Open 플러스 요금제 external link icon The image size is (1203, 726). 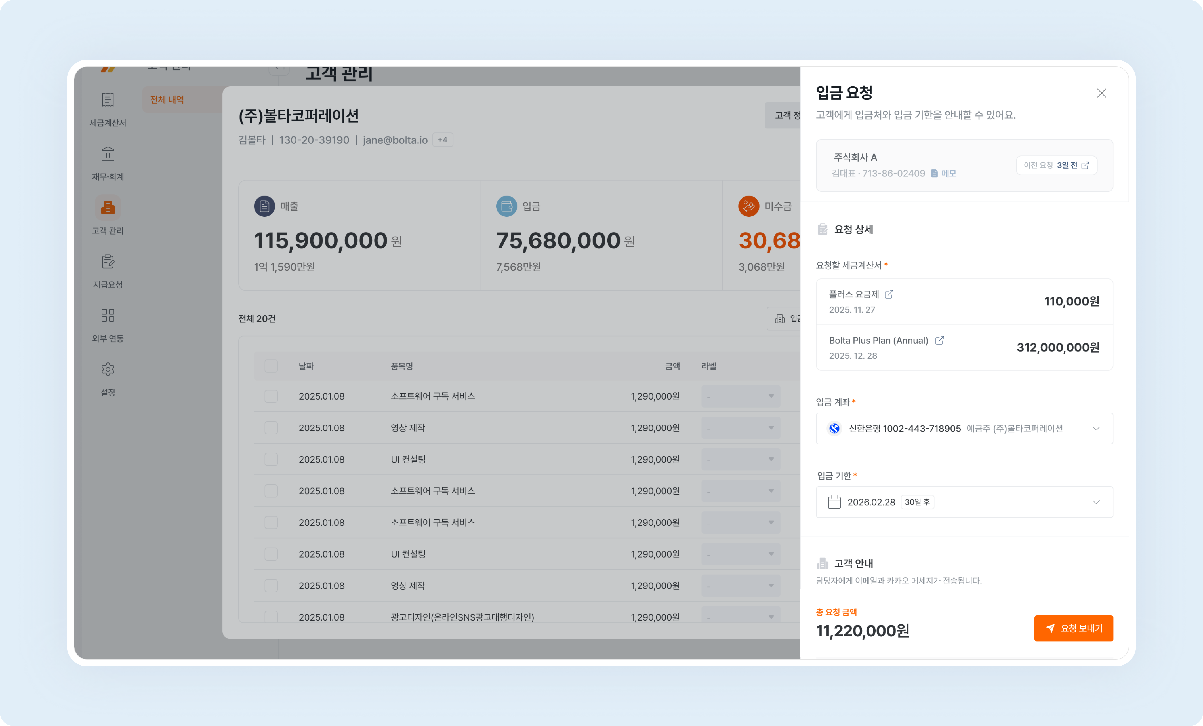pos(889,294)
